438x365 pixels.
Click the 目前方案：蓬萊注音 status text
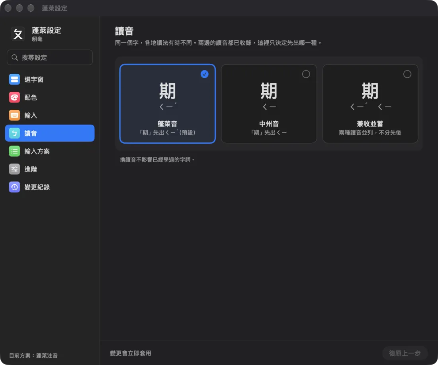click(33, 355)
